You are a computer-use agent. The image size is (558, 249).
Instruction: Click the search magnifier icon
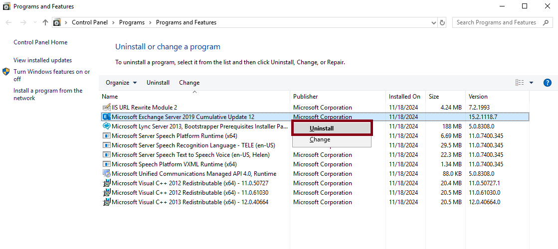click(546, 22)
